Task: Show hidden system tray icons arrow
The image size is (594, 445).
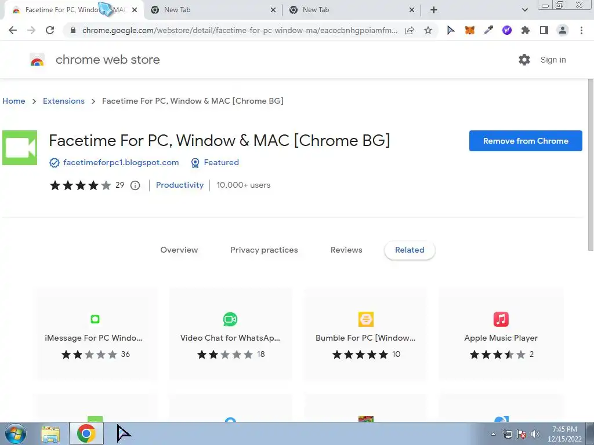Action: 493,434
